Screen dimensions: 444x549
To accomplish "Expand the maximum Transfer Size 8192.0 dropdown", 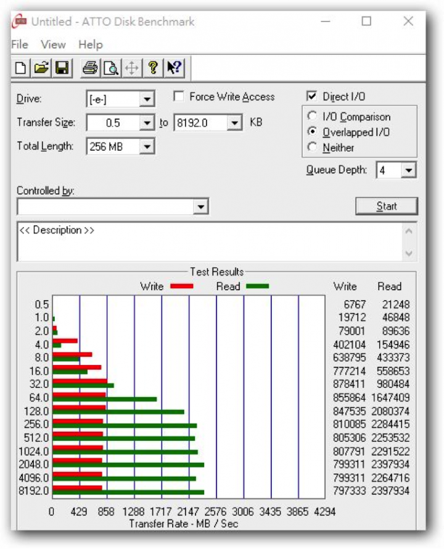I will 234,122.
